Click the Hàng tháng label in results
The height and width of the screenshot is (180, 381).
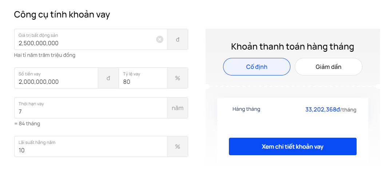(246, 109)
